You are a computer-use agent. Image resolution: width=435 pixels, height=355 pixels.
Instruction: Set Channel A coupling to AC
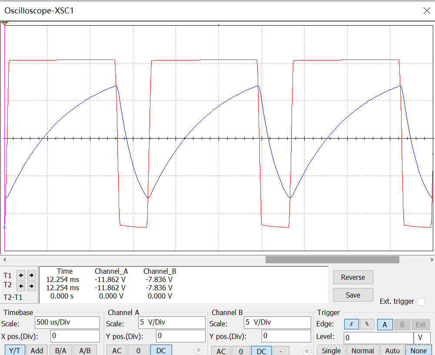click(x=117, y=350)
